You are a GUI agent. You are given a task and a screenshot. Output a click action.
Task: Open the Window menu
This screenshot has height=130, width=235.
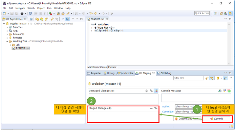coord(58,8)
